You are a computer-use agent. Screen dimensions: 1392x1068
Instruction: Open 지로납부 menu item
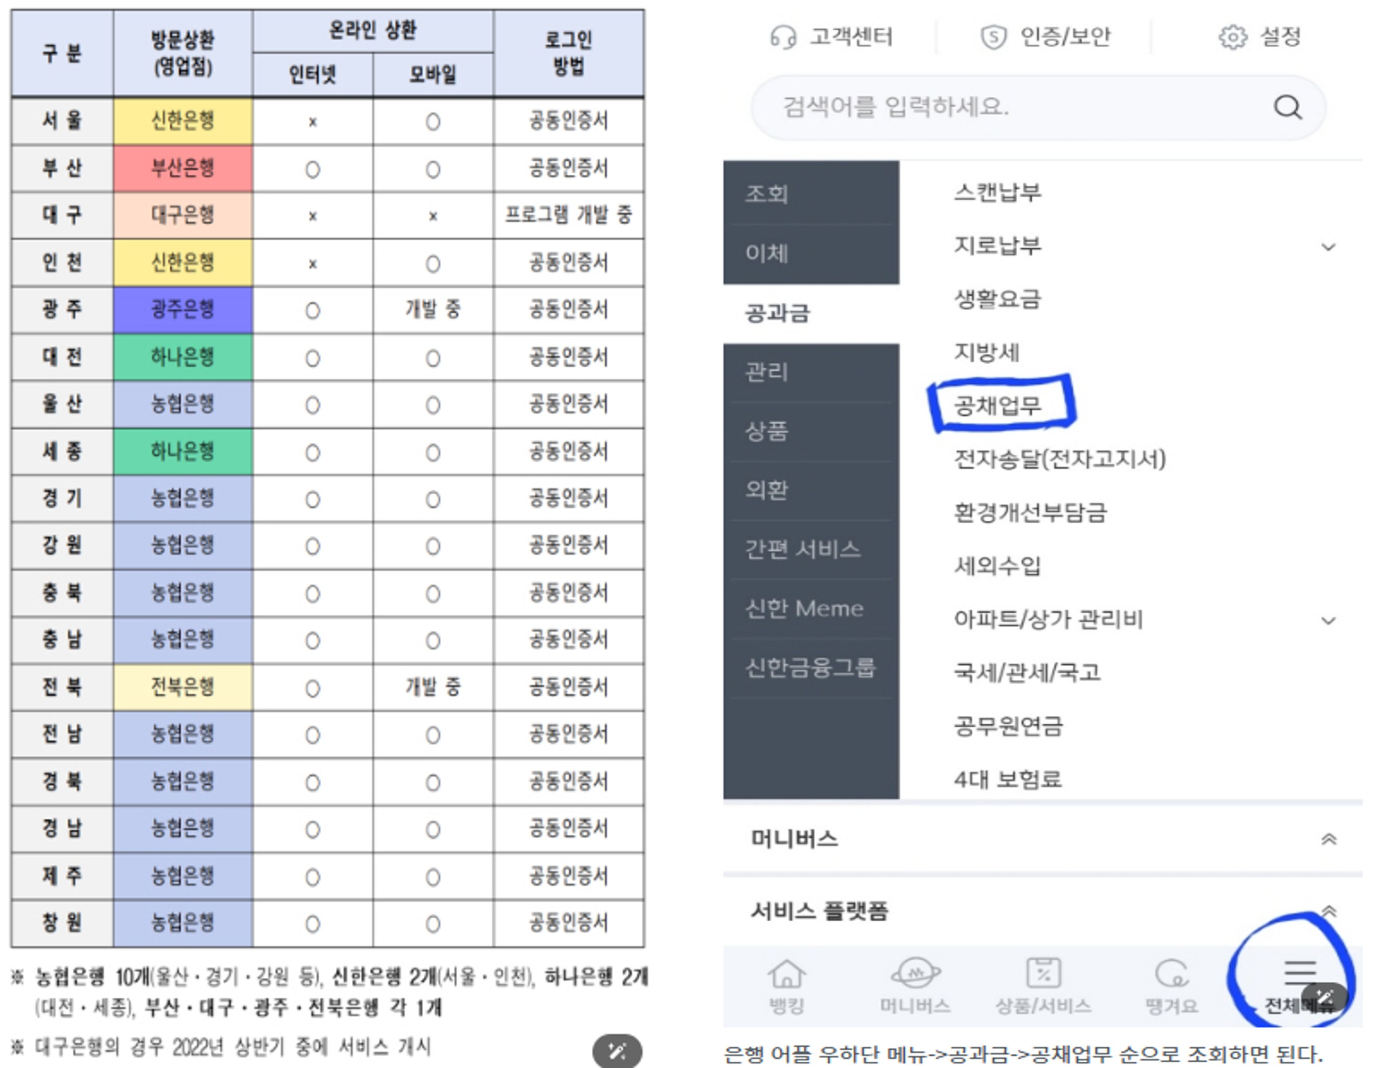click(997, 246)
